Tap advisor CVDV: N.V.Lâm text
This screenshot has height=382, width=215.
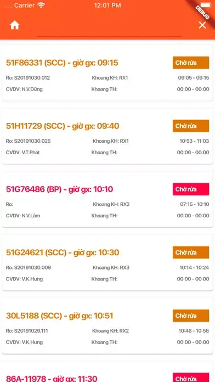tap(23, 216)
